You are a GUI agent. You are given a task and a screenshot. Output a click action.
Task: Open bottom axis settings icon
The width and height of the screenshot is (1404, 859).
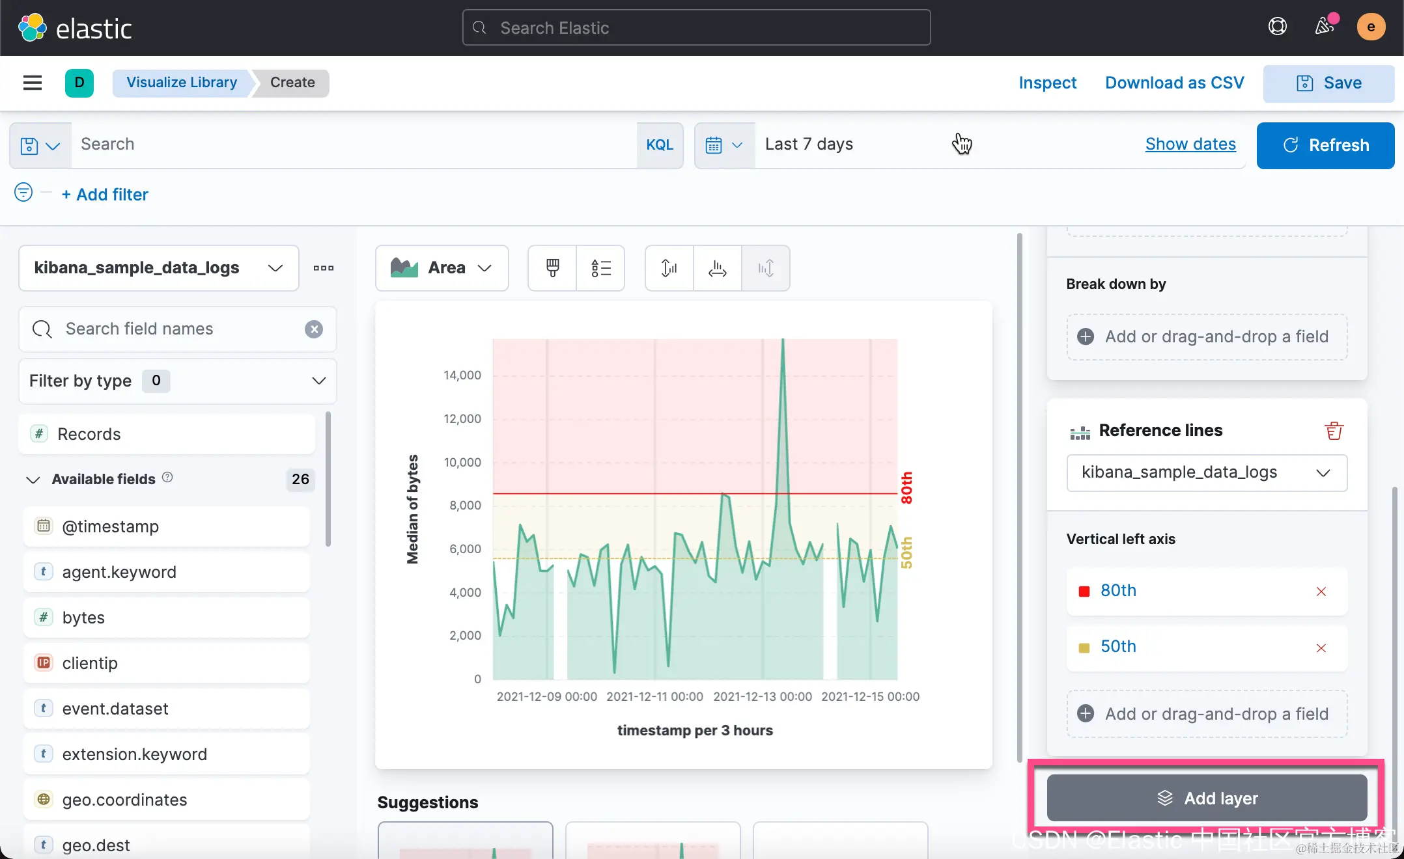click(717, 268)
